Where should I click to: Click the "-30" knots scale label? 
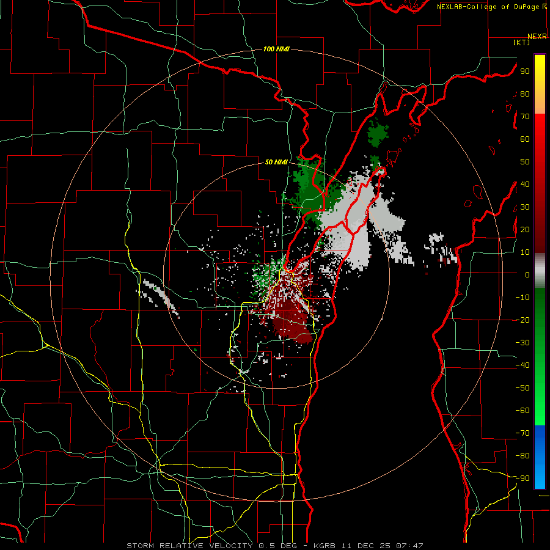point(522,343)
